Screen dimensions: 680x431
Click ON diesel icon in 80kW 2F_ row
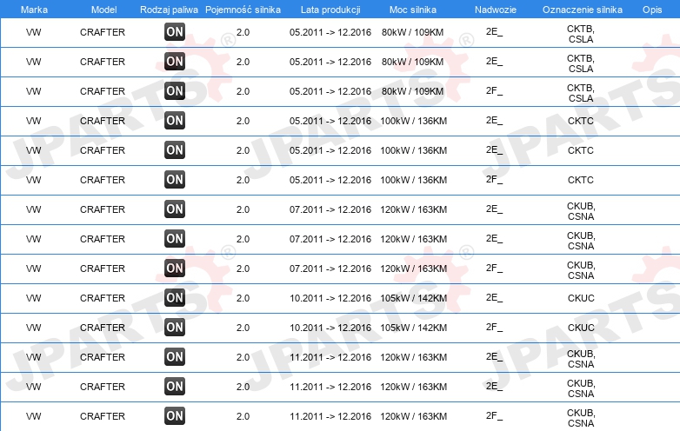pos(175,91)
